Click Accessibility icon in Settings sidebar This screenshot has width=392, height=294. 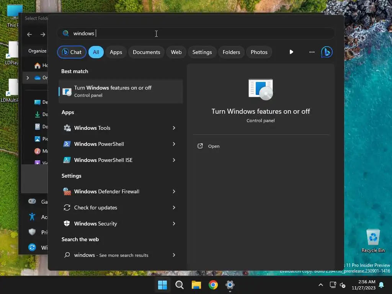tap(32, 217)
